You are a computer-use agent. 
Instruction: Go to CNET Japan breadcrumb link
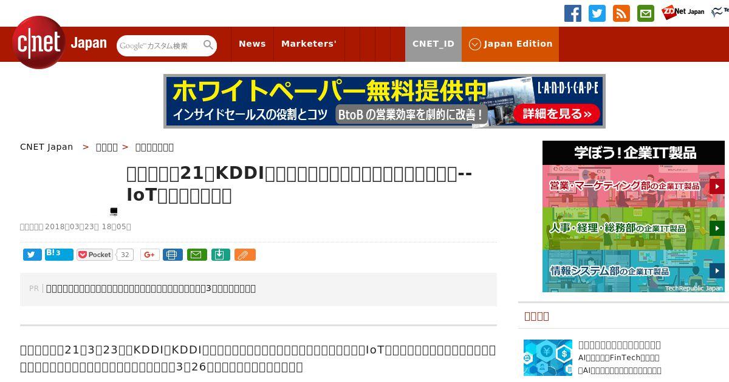click(47, 147)
